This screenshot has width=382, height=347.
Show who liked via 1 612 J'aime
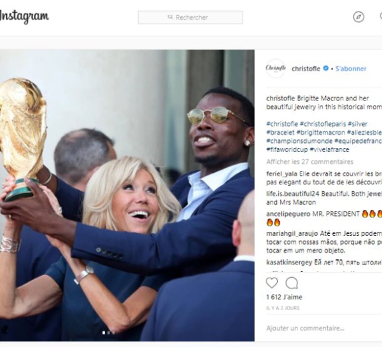285,297
